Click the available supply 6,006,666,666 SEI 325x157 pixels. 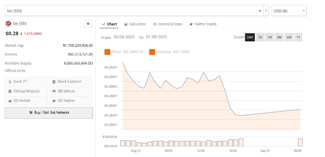click(x=78, y=63)
